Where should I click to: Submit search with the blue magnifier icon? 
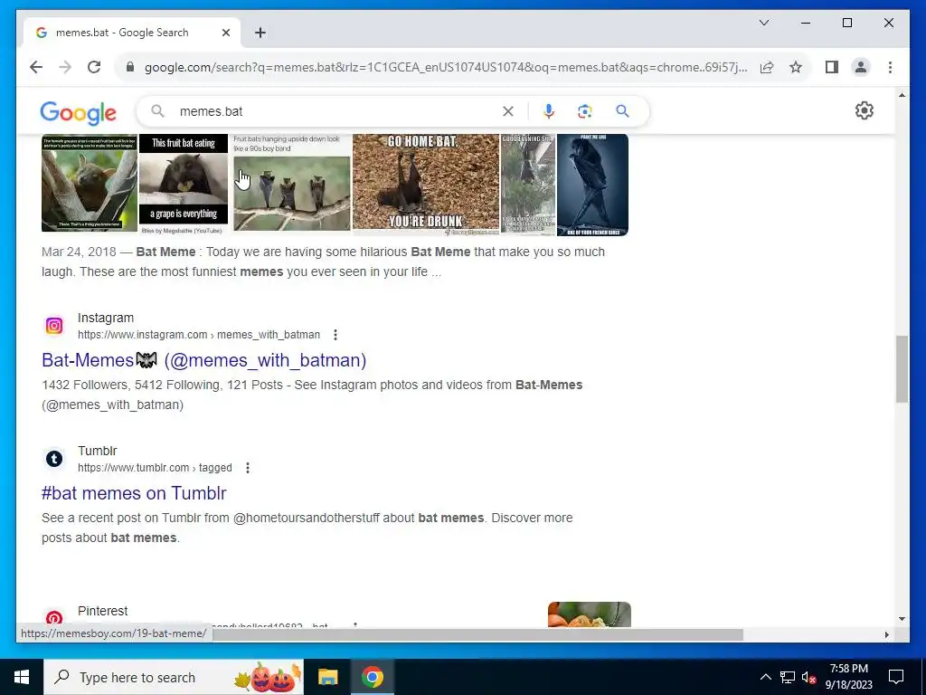coord(622,111)
